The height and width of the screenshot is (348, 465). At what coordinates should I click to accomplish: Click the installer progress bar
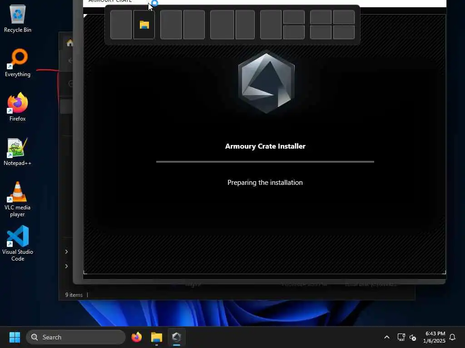pyautogui.click(x=265, y=162)
